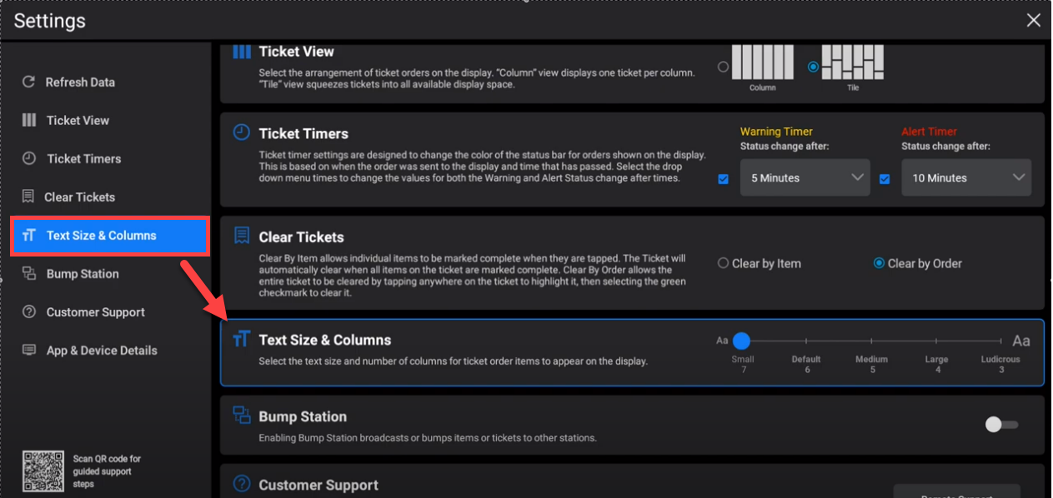Screen dimensions: 1053x498
Task: Select the Column ticket view radio button
Action: [x=723, y=67]
